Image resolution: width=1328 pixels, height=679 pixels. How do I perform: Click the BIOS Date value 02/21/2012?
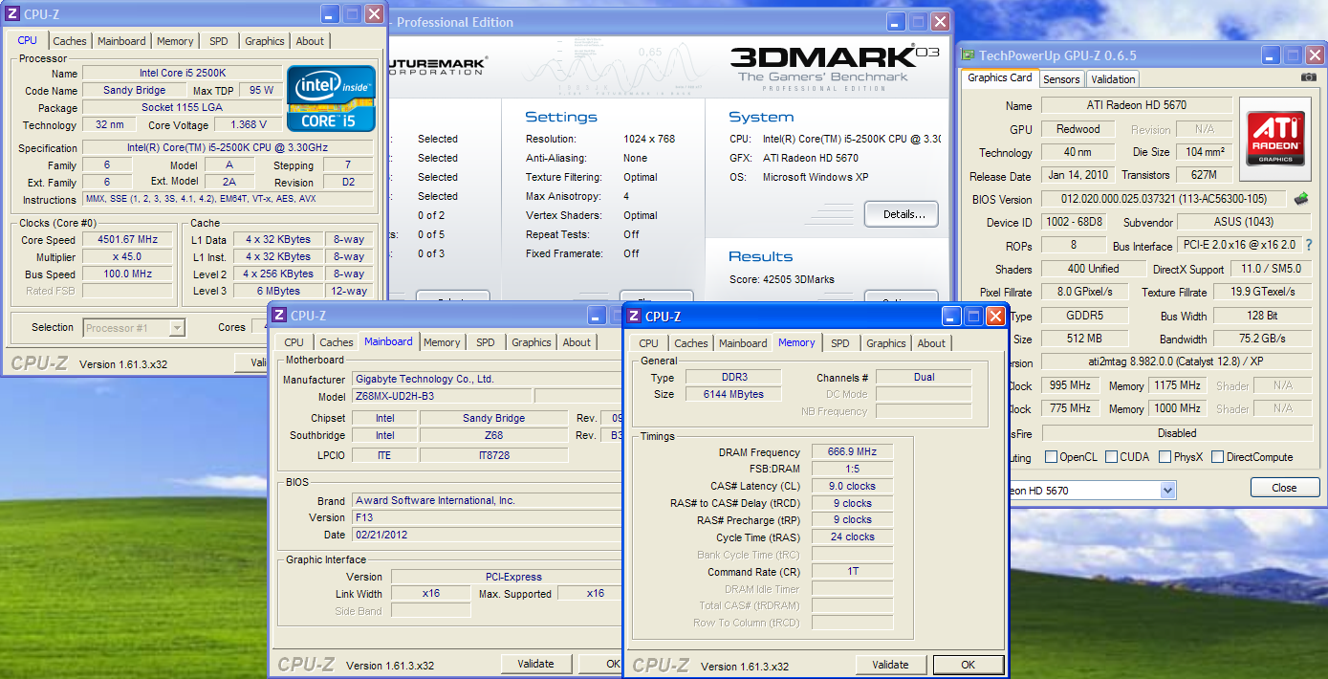[x=488, y=536]
